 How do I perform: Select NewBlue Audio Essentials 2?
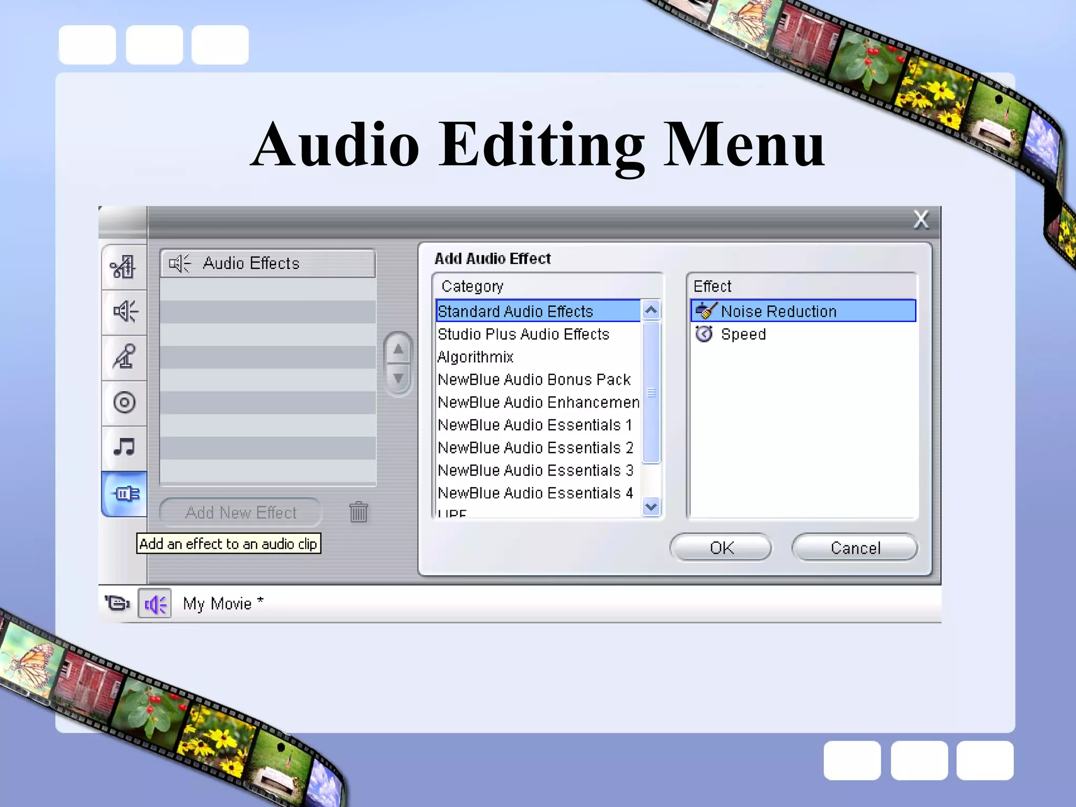tap(538, 448)
